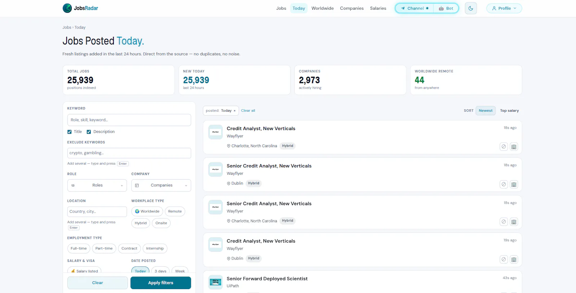Click the Companies actively hiring card
The width and height of the screenshot is (576, 293).
pos(350,80)
